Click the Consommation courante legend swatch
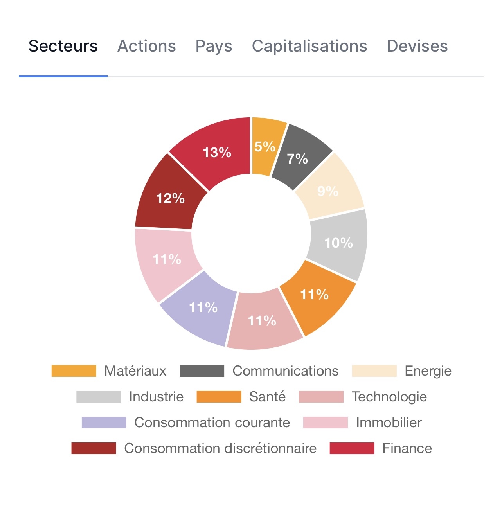The image size is (502, 507). point(104,422)
